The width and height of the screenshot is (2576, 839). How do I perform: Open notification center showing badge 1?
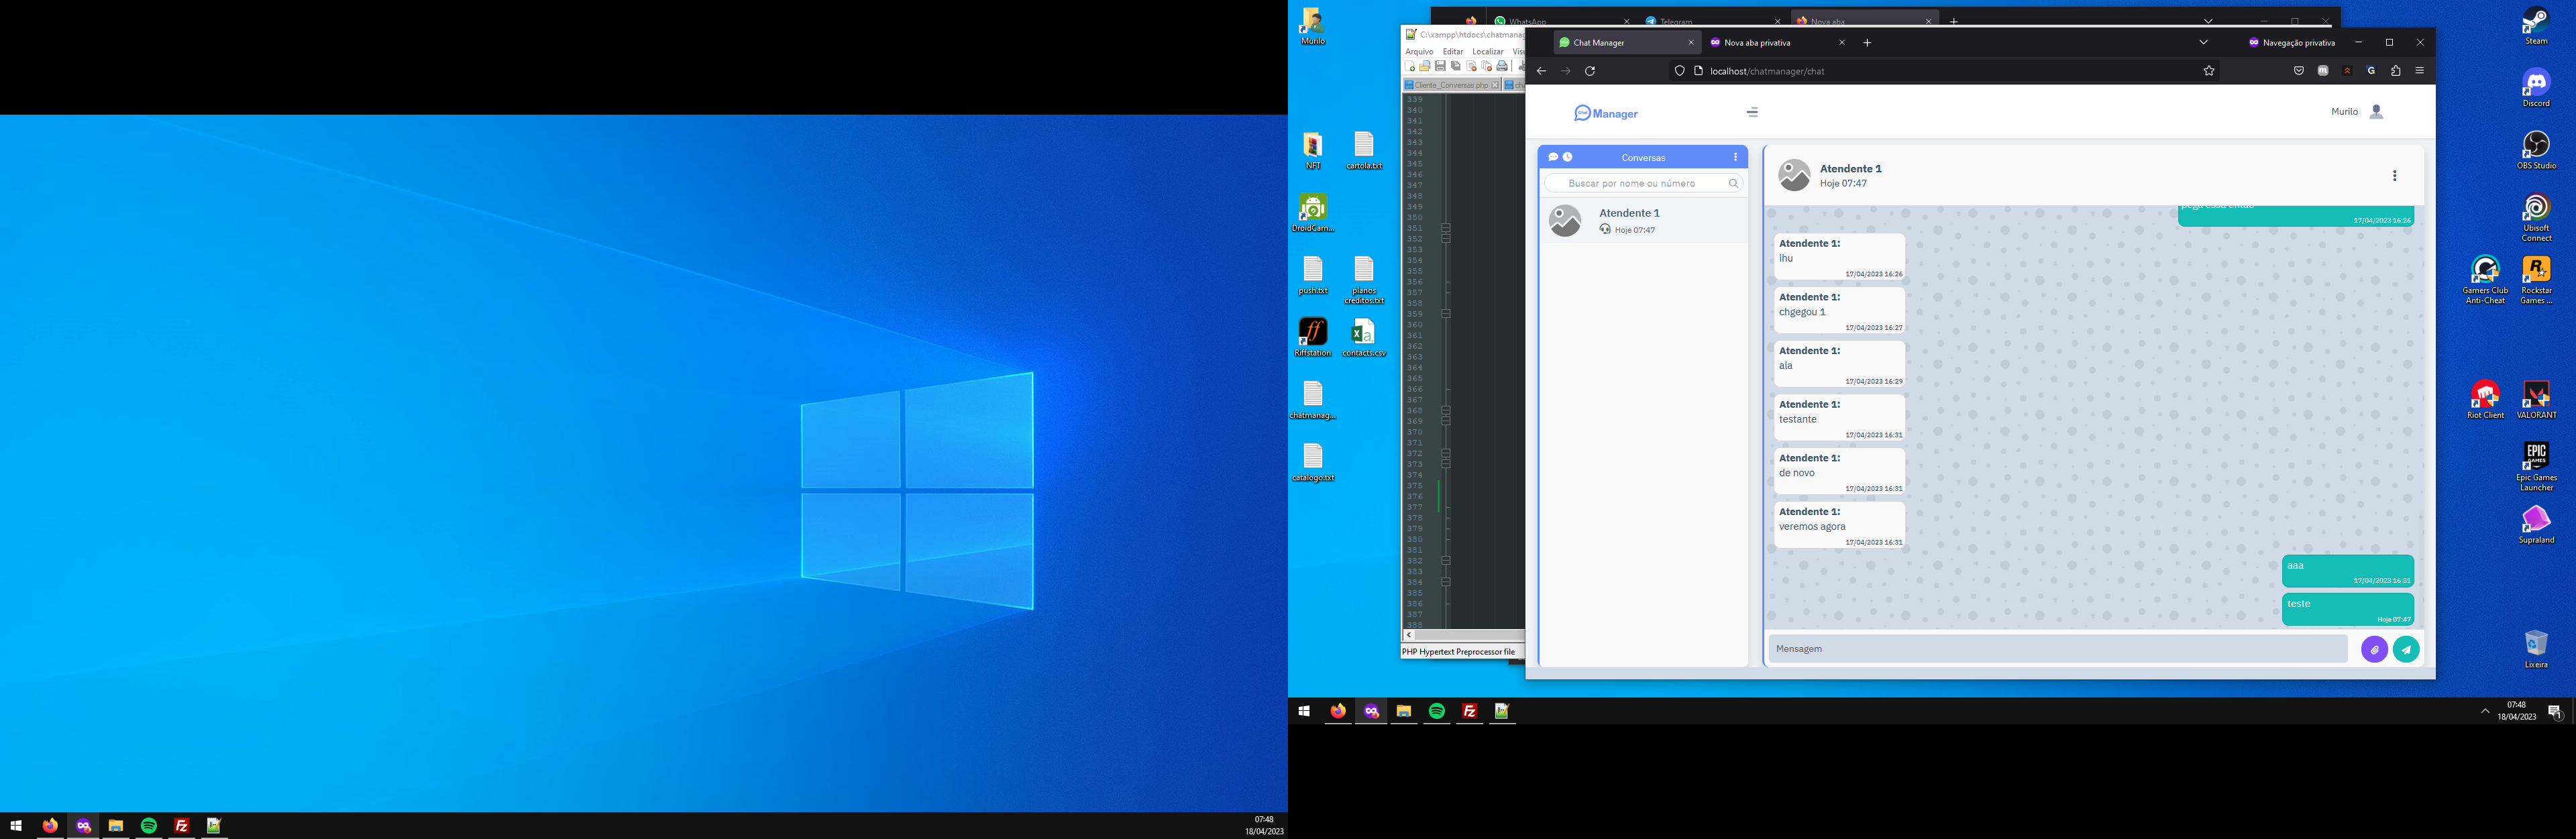click(2554, 712)
